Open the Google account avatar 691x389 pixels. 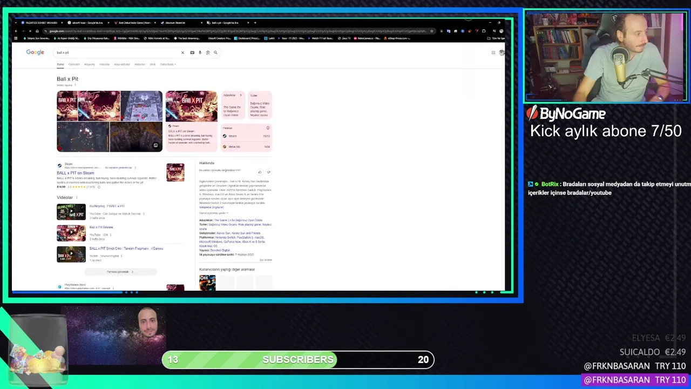pos(502,52)
